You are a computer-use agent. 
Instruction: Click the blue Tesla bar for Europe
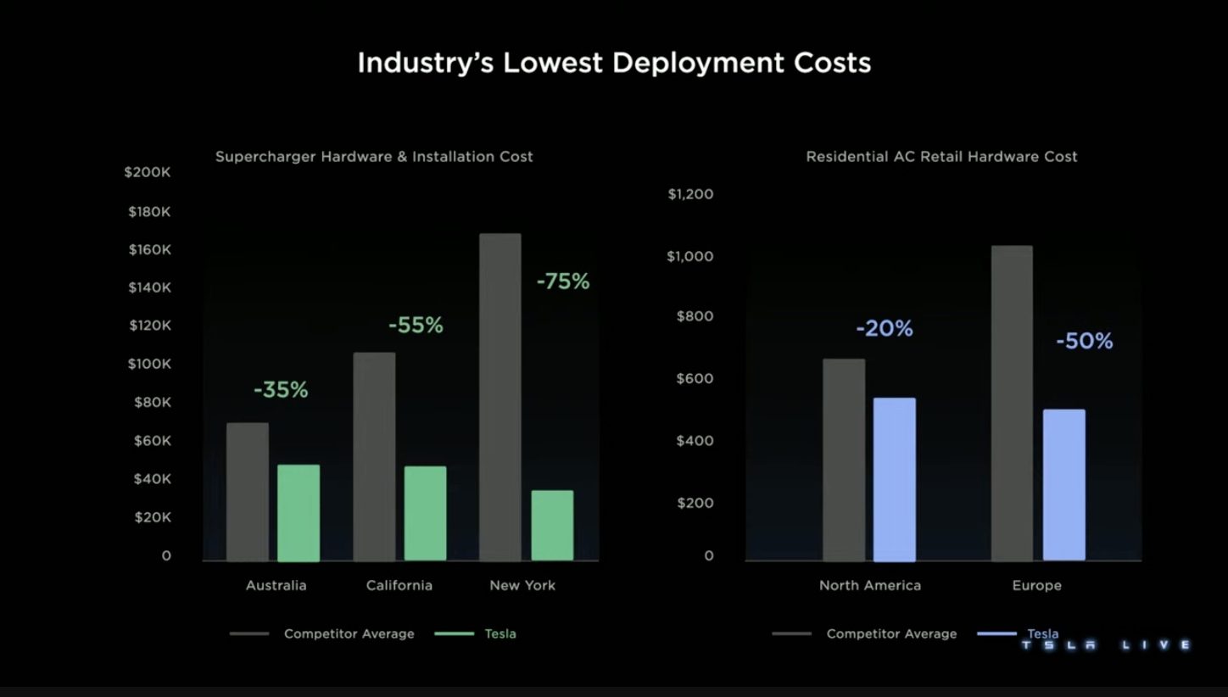(1064, 485)
